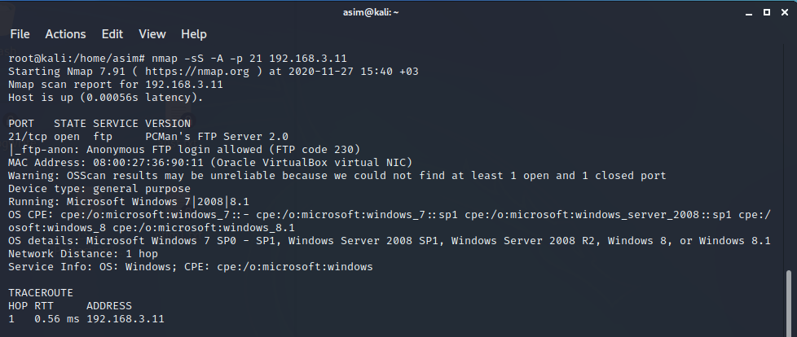Open the View menu

152,34
